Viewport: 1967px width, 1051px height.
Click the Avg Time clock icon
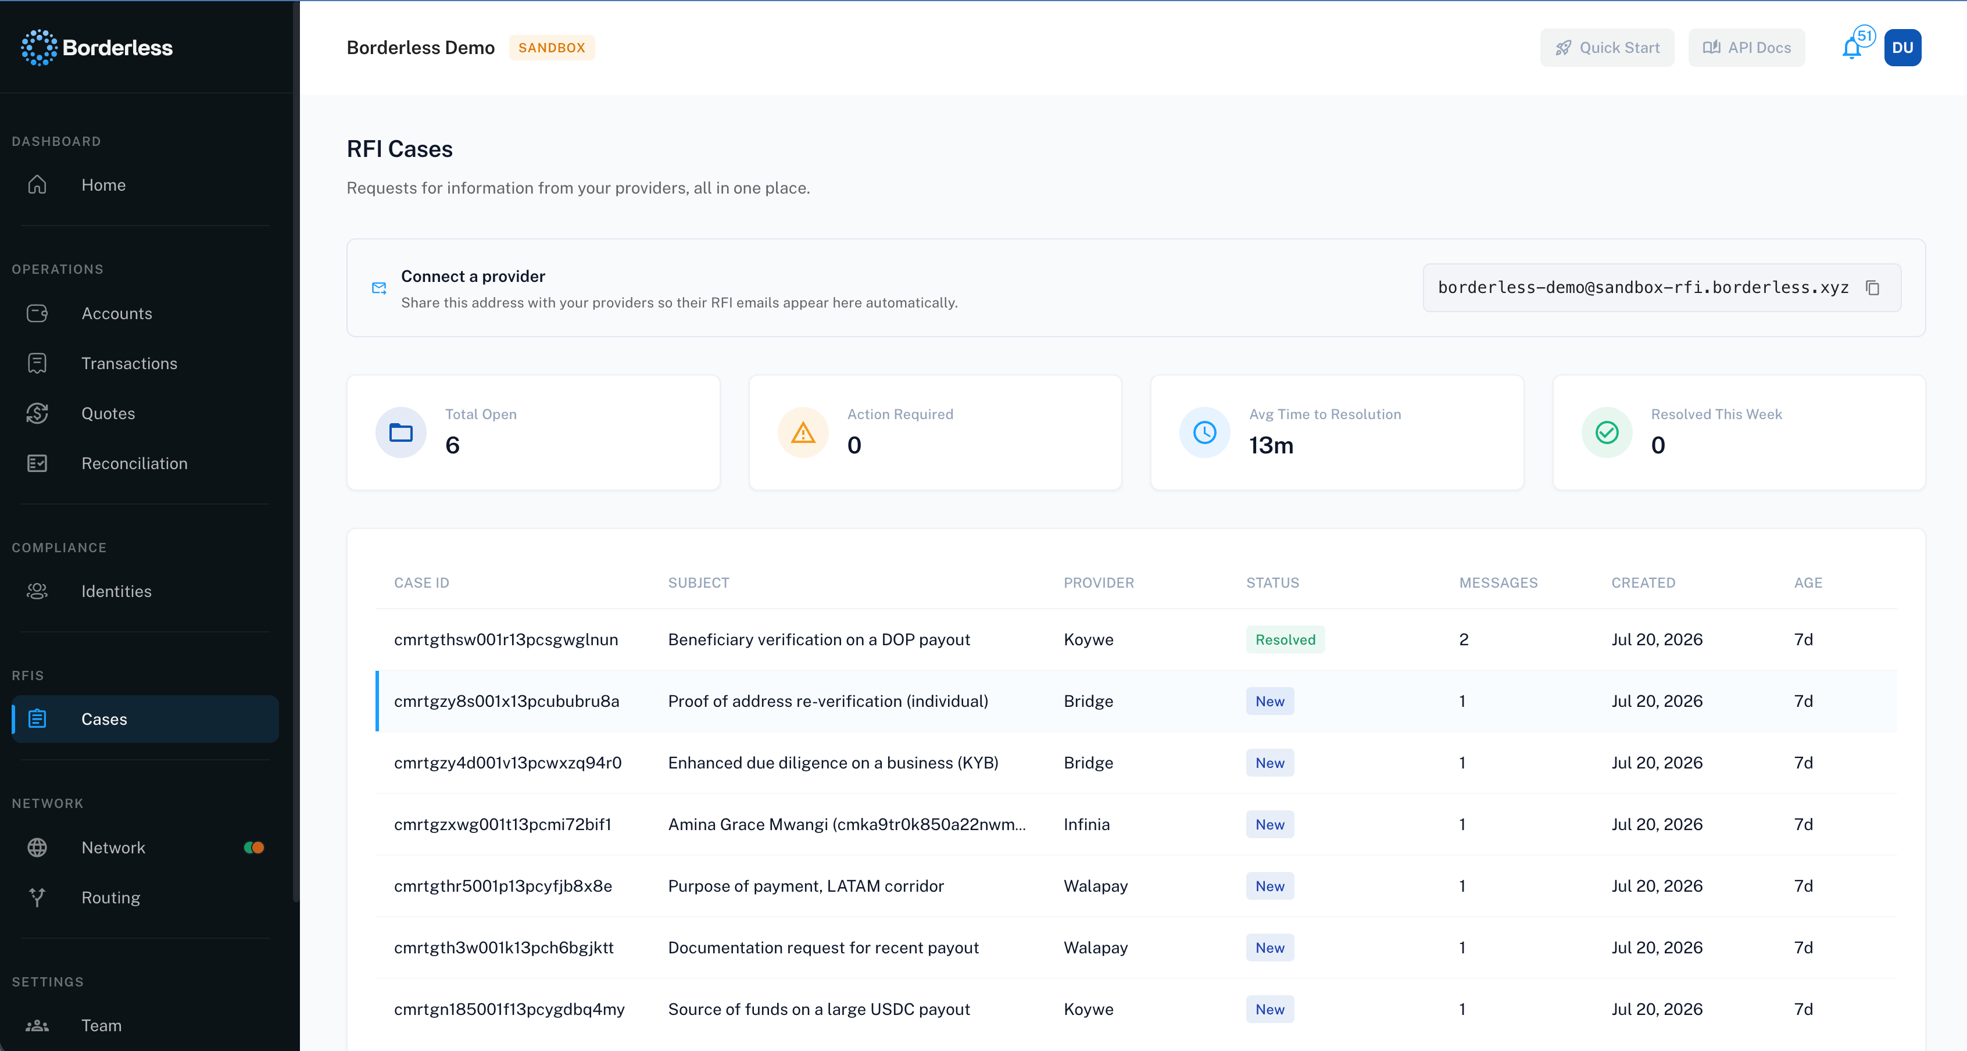click(1205, 432)
